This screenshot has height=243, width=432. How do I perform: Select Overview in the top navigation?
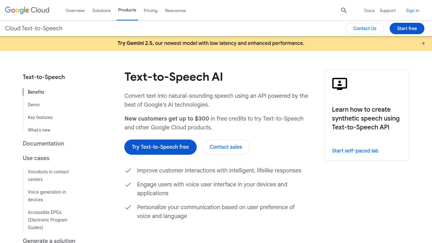(75, 10)
